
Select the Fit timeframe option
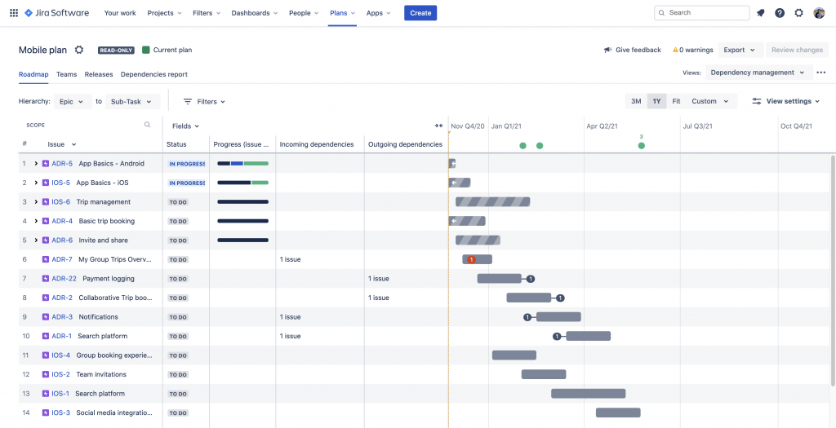tap(676, 101)
